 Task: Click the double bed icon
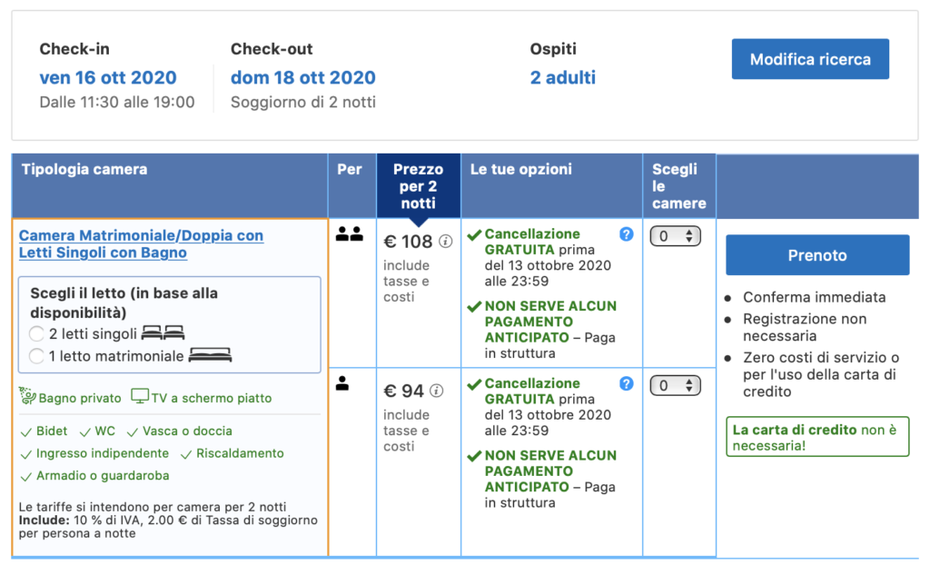(210, 355)
